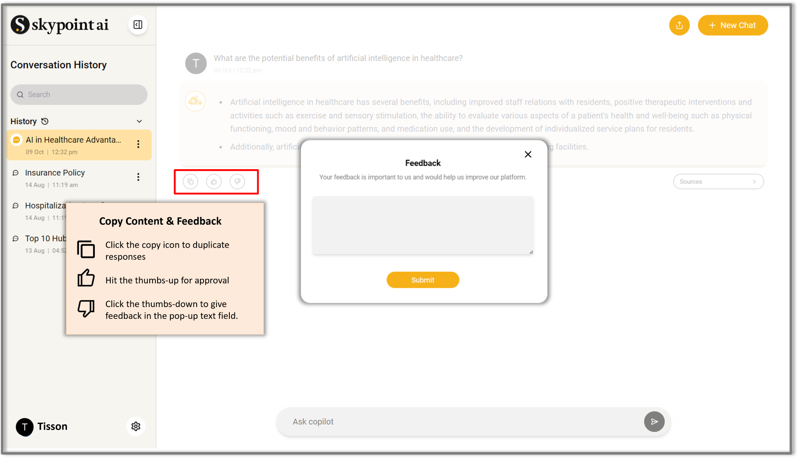Click the thumbs-down feedback icon
This screenshot has width=798, height=458.
pyautogui.click(x=238, y=181)
